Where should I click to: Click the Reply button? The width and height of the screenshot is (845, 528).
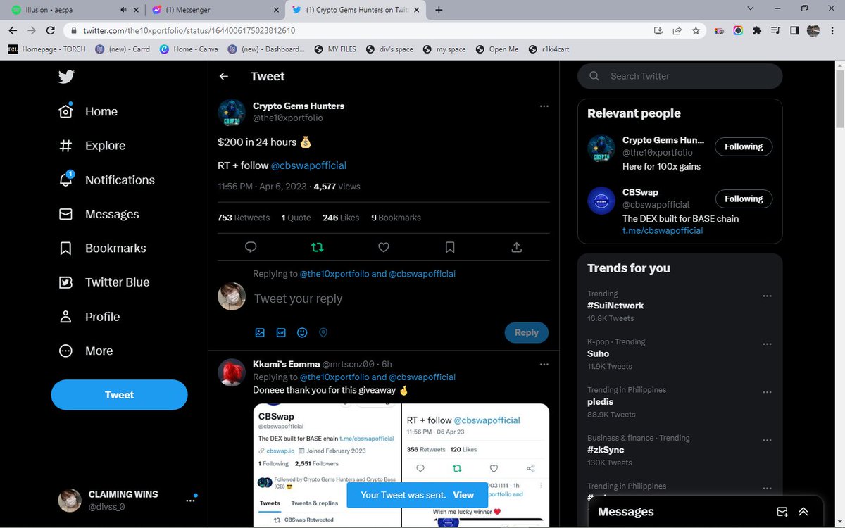[x=527, y=332]
